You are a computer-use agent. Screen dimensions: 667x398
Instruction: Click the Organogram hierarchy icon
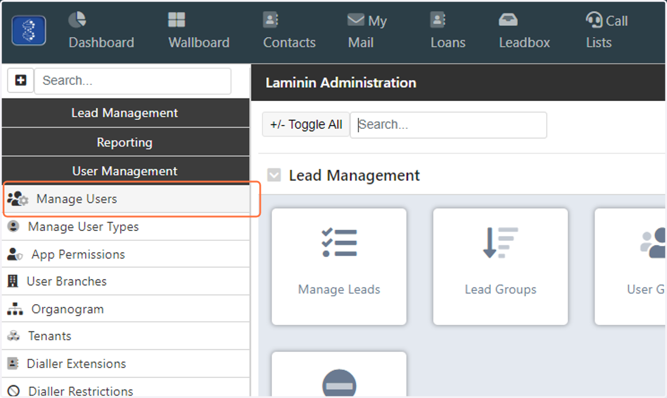coord(15,309)
